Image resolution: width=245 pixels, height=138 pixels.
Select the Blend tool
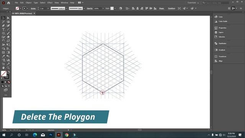click(x=8, y=56)
